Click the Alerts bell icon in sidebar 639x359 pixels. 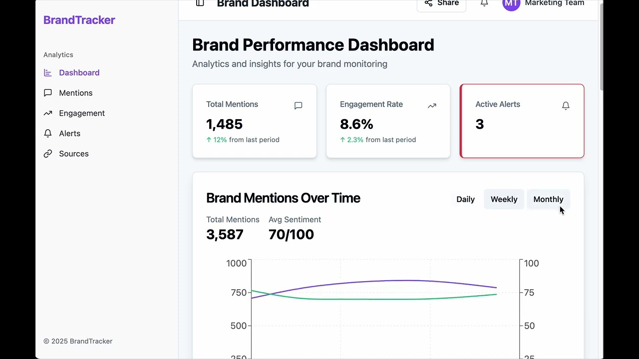[48, 134]
